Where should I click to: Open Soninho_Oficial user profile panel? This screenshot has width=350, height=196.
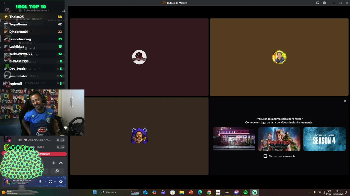20,182
